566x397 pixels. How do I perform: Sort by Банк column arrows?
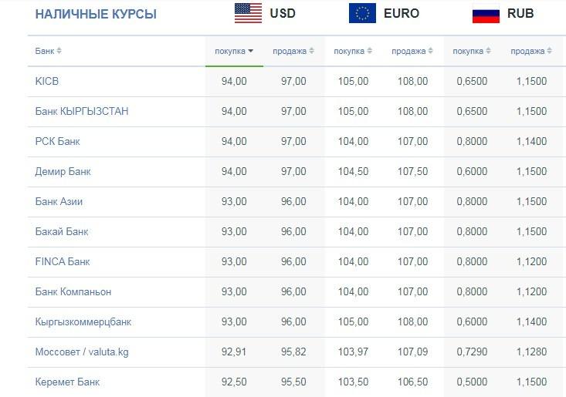point(59,51)
